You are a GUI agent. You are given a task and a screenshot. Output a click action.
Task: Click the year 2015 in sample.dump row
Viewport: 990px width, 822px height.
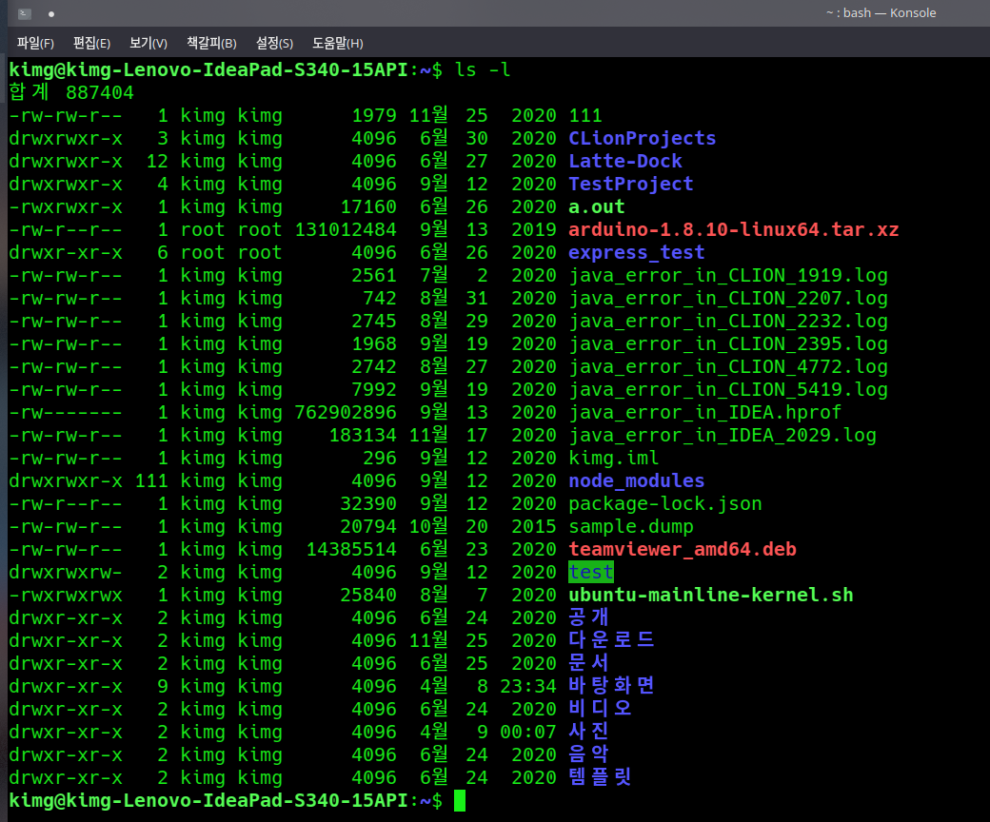pos(534,526)
